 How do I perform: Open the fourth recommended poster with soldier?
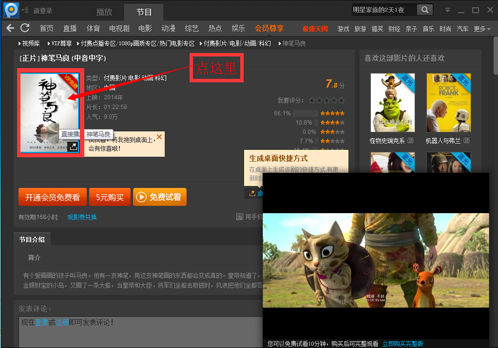point(448,162)
